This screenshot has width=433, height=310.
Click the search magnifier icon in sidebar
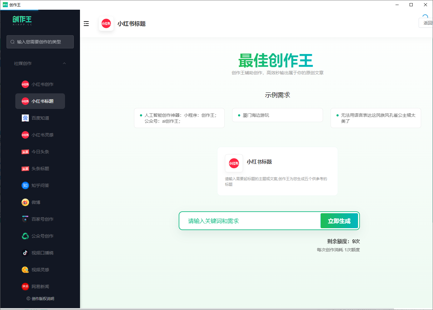click(12, 42)
